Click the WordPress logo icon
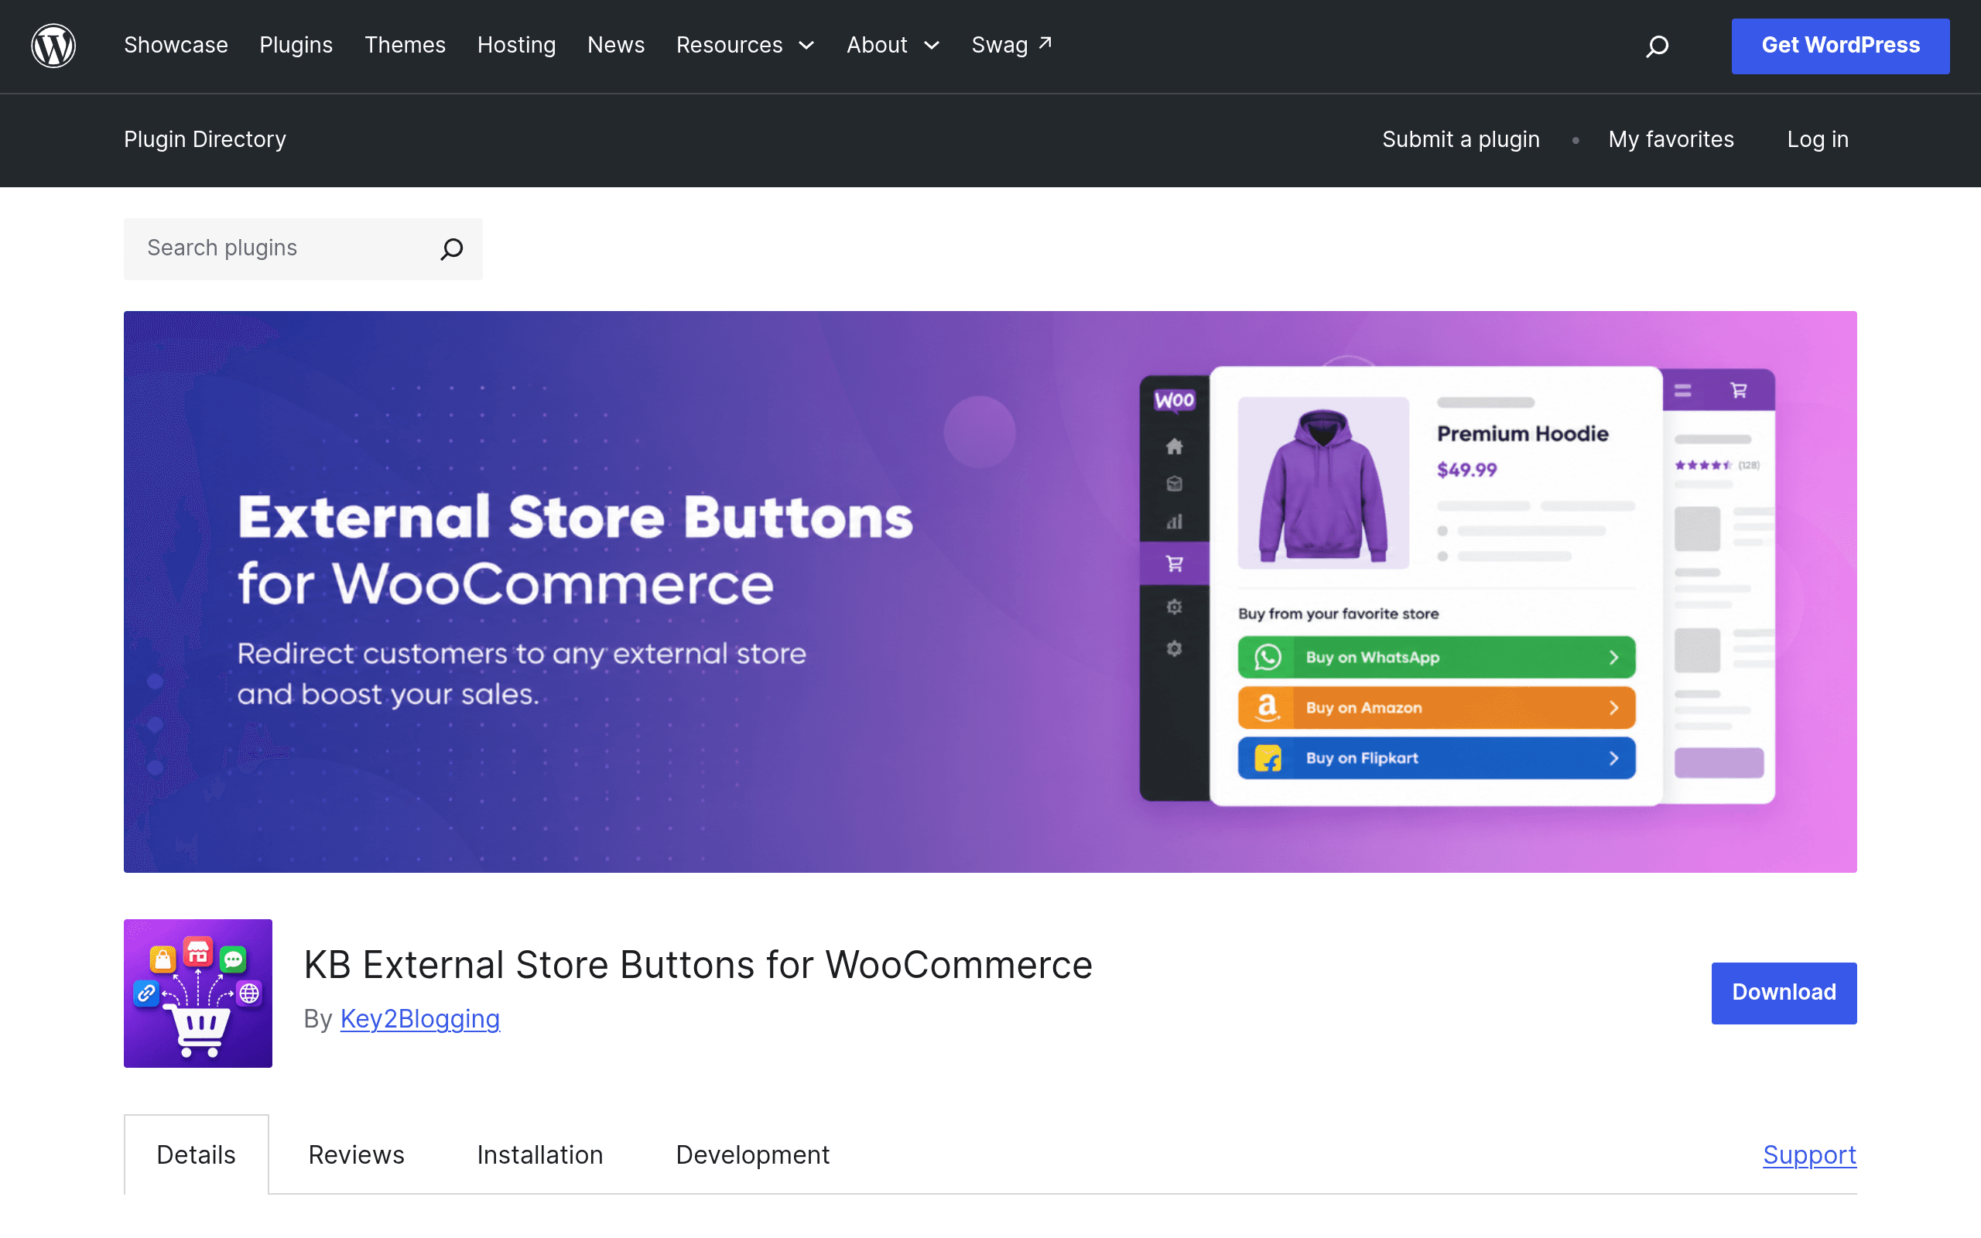Viewport: 1981px width, 1238px height. (x=53, y=46)
